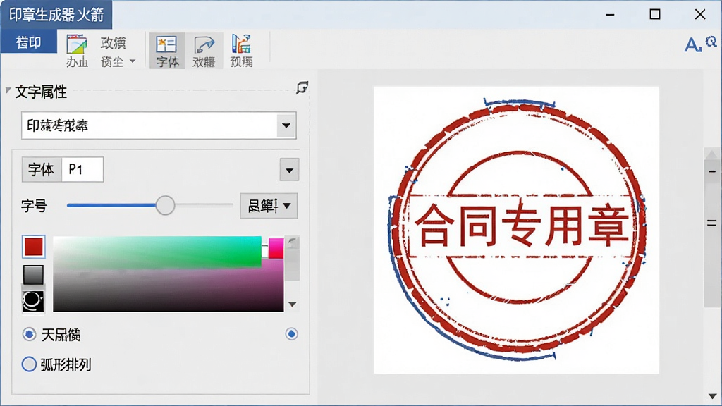The width and height of the screenshot is (722, 406).
Task: Click the 字号 font size slider handle
Action: coord(165,205)
